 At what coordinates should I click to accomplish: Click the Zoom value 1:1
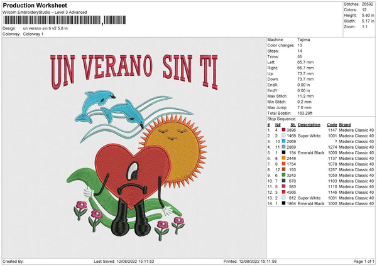(x=364, y=26)
